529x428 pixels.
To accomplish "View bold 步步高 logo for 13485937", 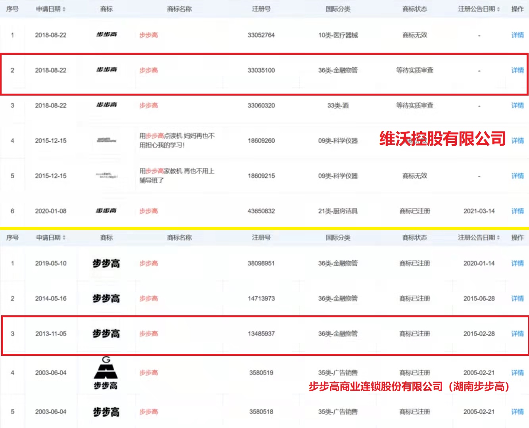I will pyautogui.click(x=106, y=334).
